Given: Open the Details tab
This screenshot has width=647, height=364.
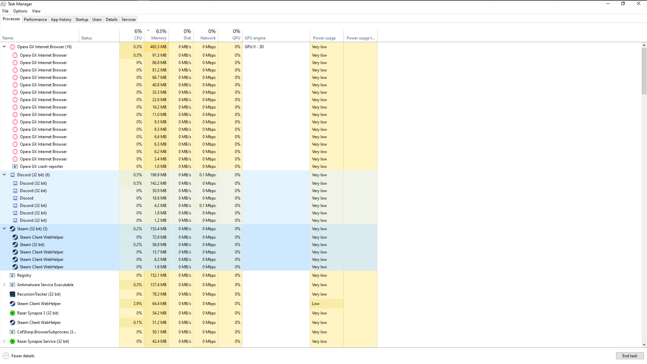Looking at the screenshot, I should point(112,20).
